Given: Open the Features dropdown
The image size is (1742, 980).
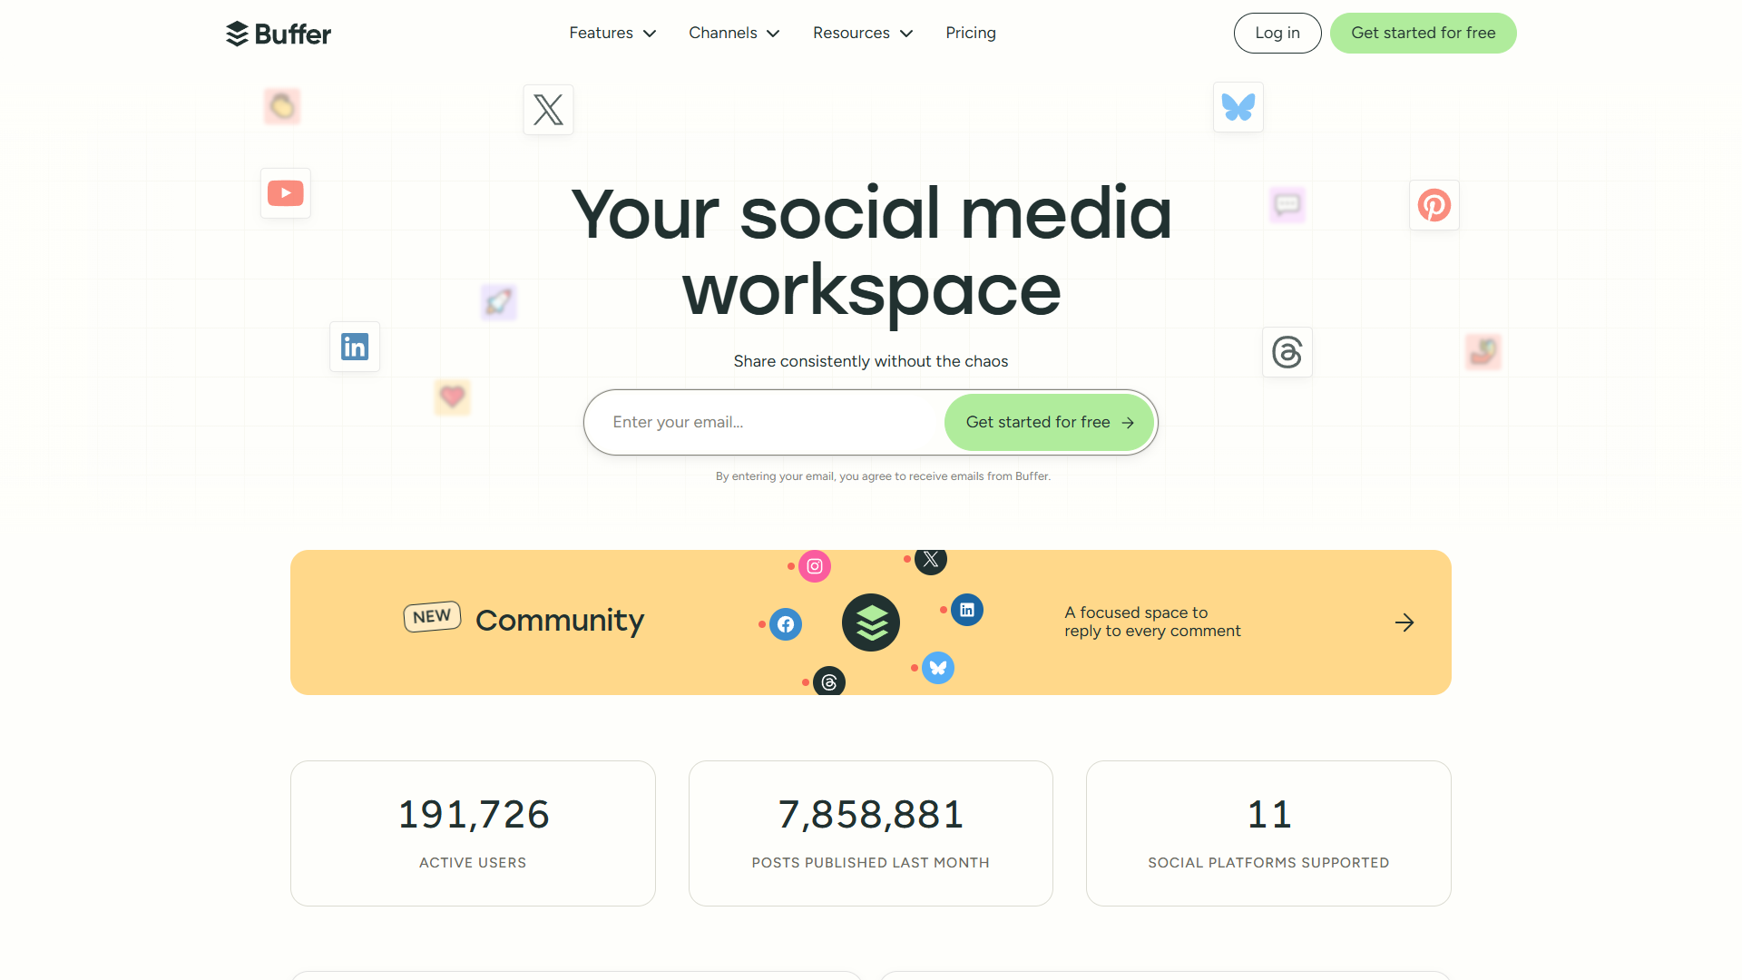Looking at the screenshot, I should 612,33.
